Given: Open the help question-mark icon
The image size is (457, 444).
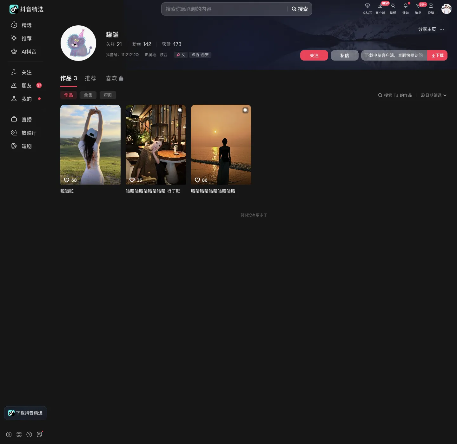Looking at the screenshot, I should click(29, 434).
